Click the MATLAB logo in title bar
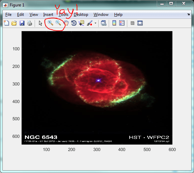The height and width of the screenshot is (173, 194). pyautogui.click(x=5, y=5)
